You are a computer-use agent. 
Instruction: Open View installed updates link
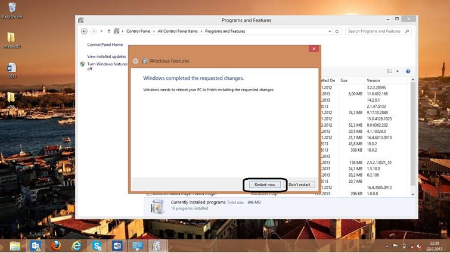(x=107, y=57)
